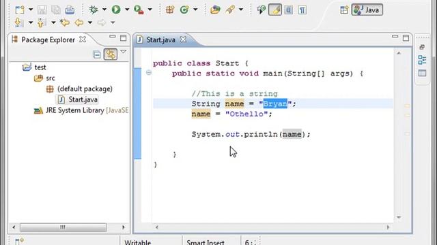
Task: Click the New file wizard icon
Action: click(x=20, y=10)
